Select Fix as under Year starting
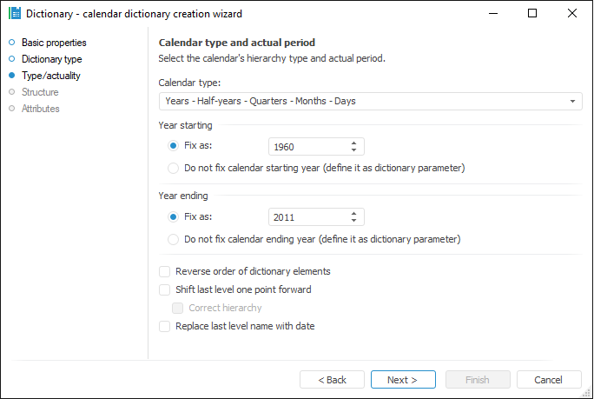This screenshot has width=594, height=399. 174,146
